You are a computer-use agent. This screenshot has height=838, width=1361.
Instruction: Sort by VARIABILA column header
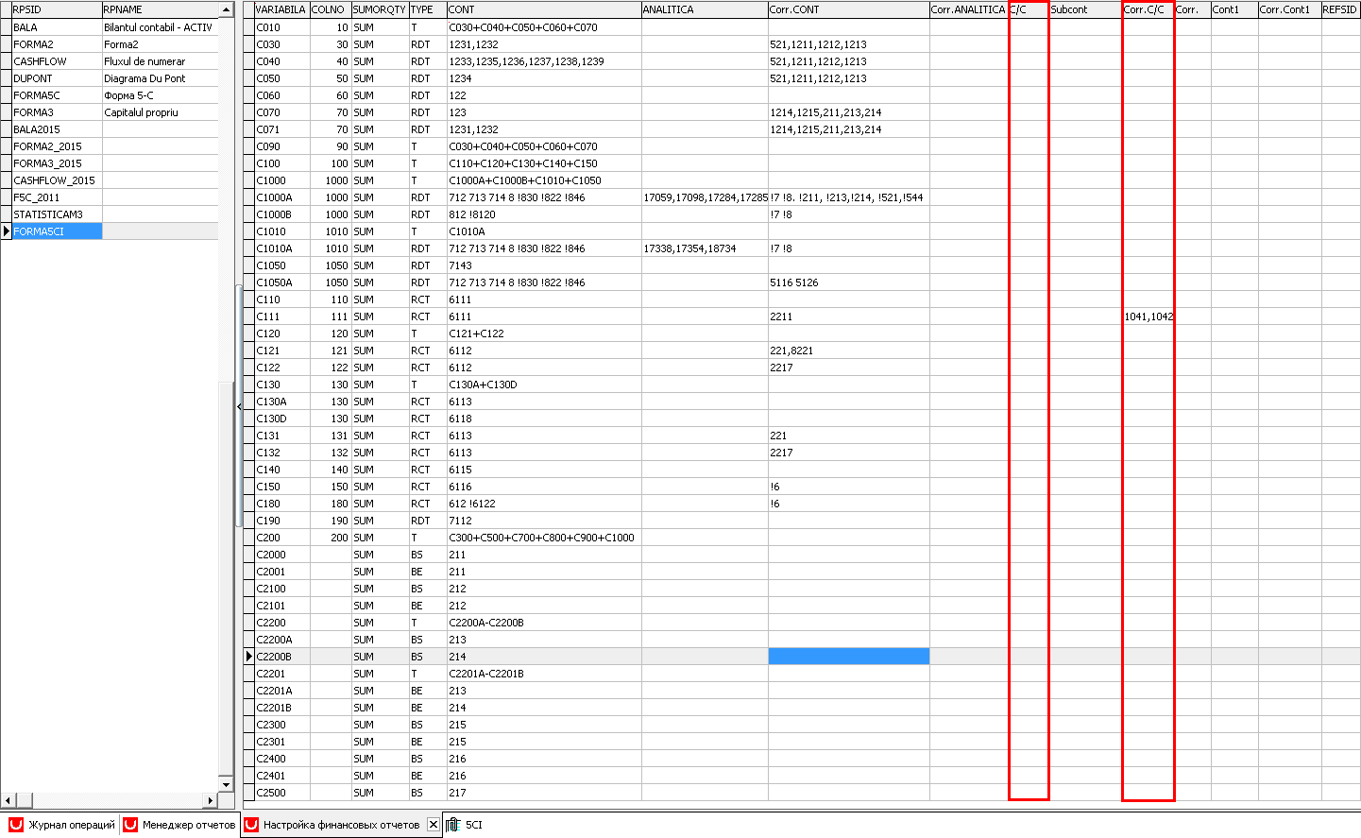click(x=281, y=9)
